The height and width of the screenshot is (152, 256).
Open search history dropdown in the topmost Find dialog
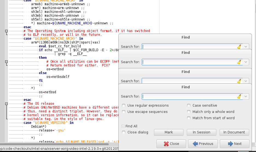click(x=246, y=47)
